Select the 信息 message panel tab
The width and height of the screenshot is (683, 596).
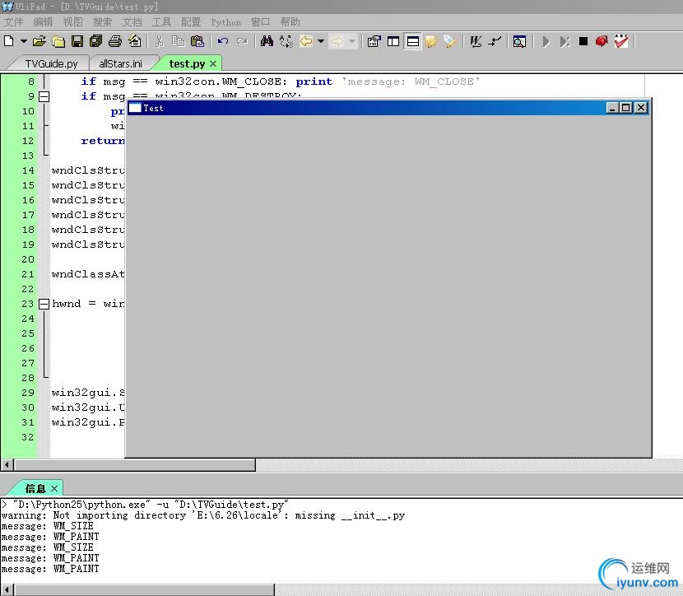35,488
